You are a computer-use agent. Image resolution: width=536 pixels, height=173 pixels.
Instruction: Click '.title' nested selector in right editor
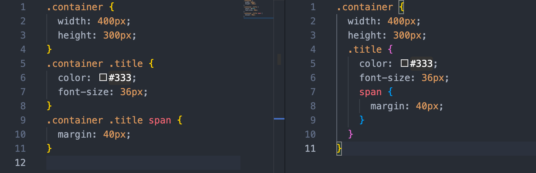tap(365, 50)
